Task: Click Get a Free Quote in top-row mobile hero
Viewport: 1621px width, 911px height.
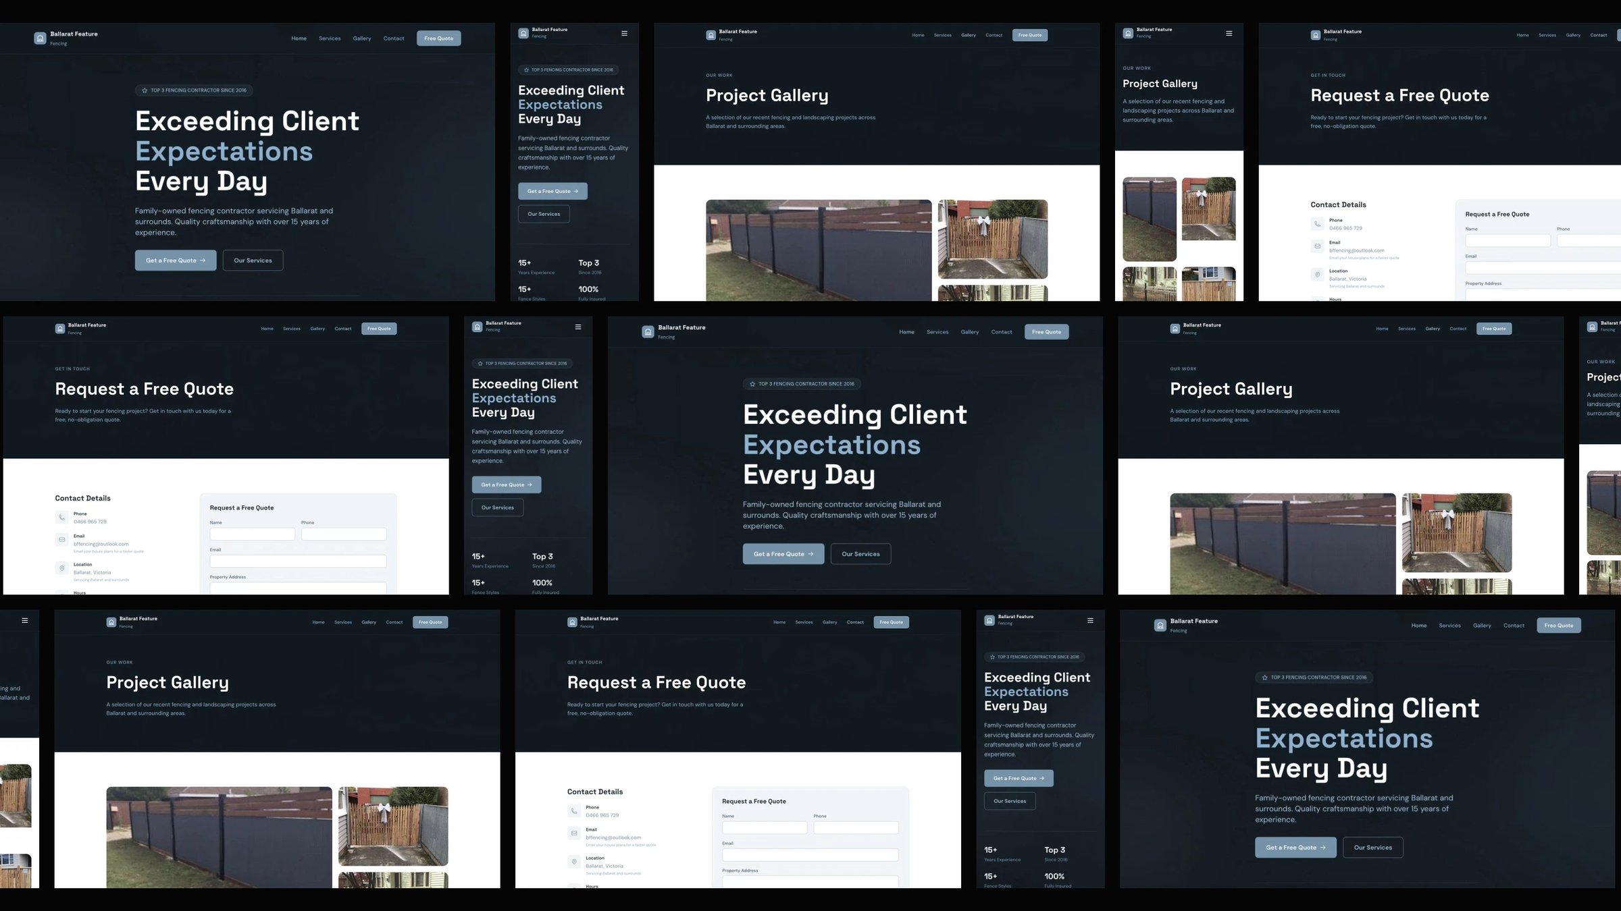Action: (552, 191)
